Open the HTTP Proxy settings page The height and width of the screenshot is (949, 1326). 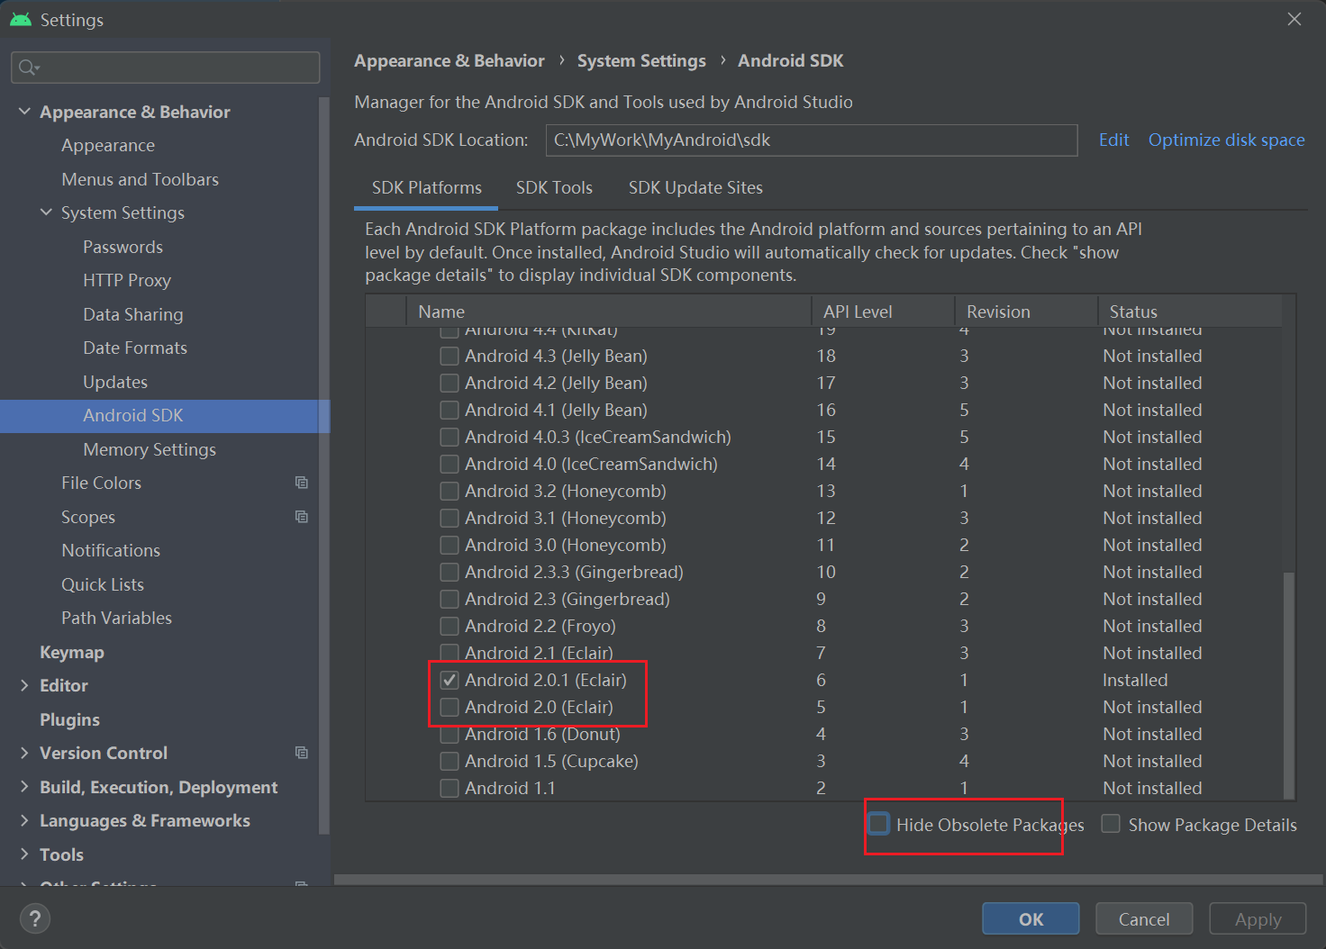click(127, 280)
